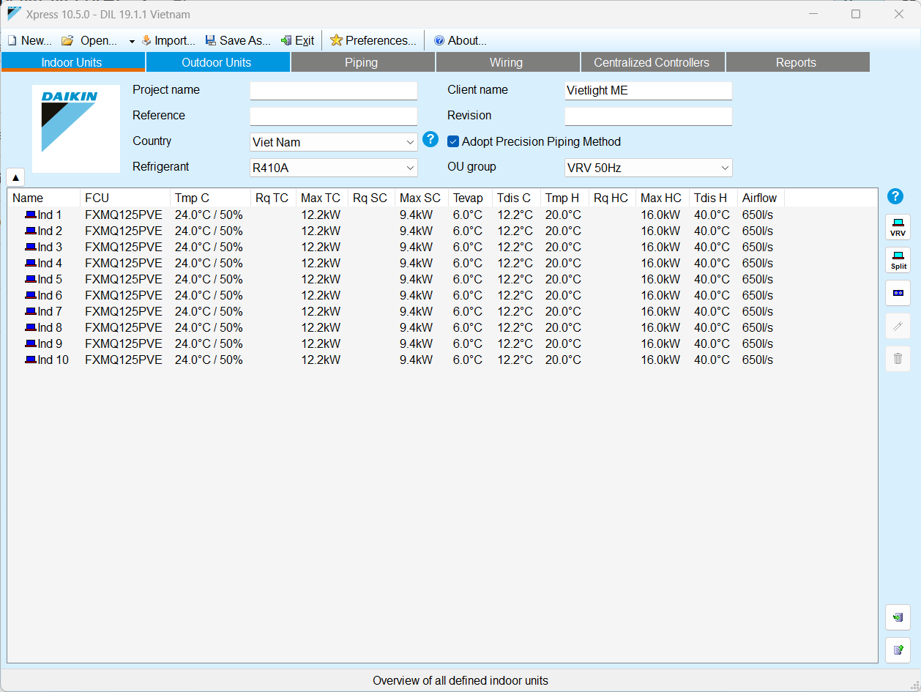Open help icon next to Country dropdown
Screen dimensions: 921x692
430,139
